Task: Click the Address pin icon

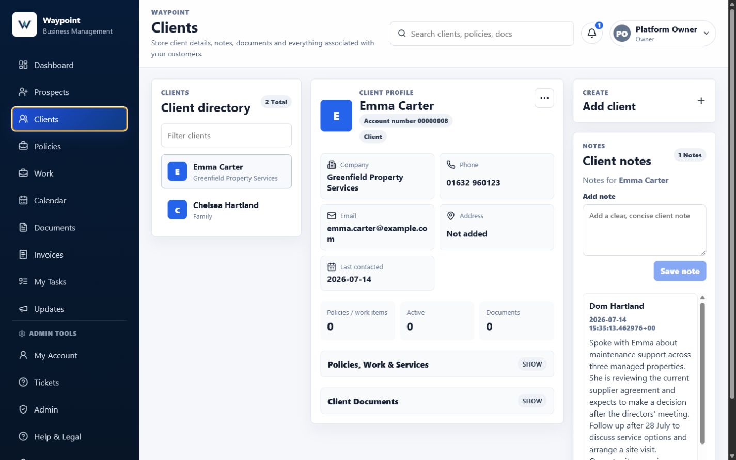Action: (x=451, y=216)
